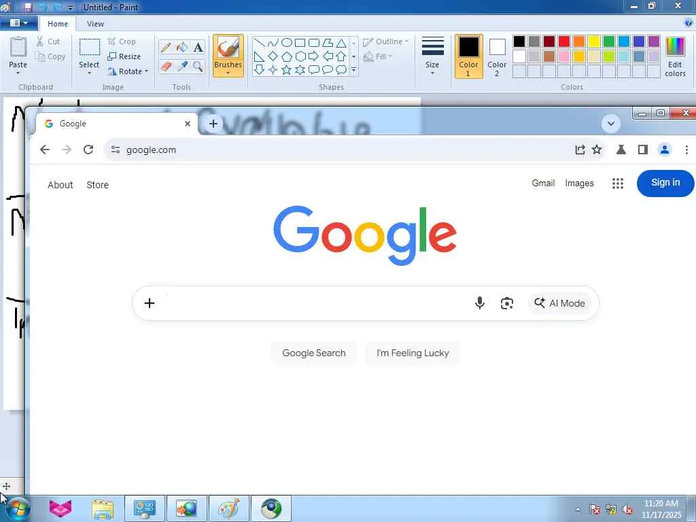Select the Magnifier tool in Paint
The height and width of the screenshot is (522, 696).
[x=198, y=66]
